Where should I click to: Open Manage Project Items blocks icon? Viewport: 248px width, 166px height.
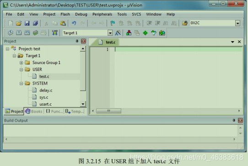point(129,33)
